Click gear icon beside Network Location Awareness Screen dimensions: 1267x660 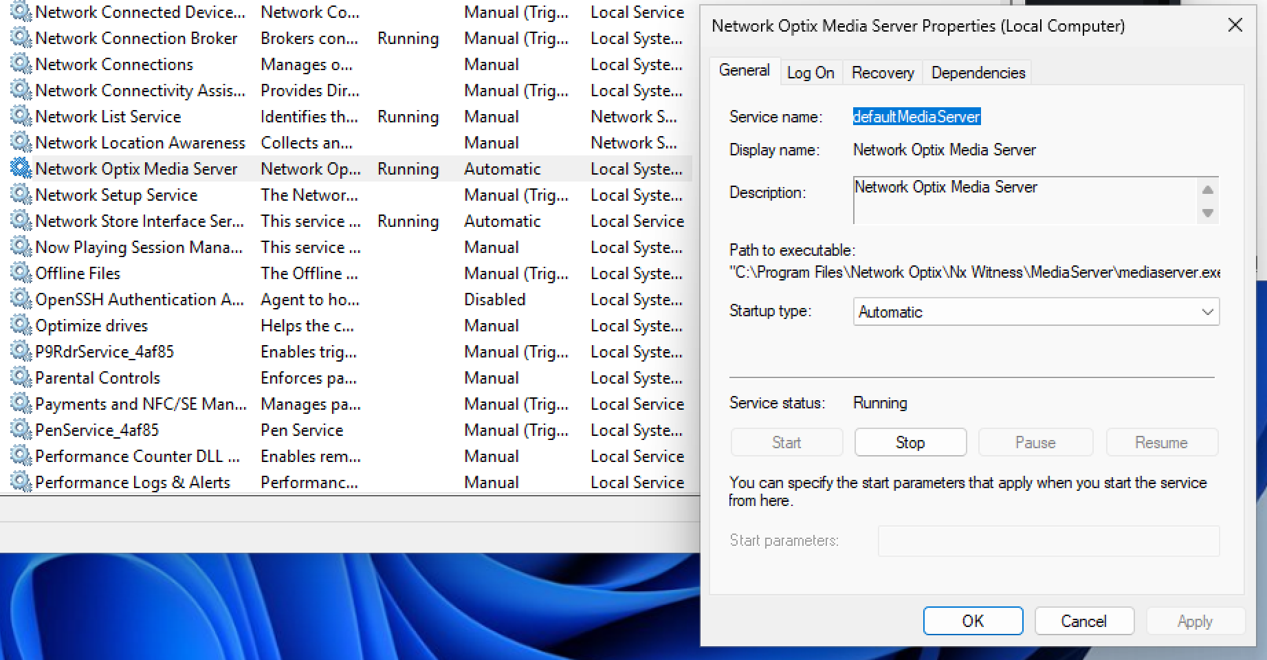(x=21, y=142)
